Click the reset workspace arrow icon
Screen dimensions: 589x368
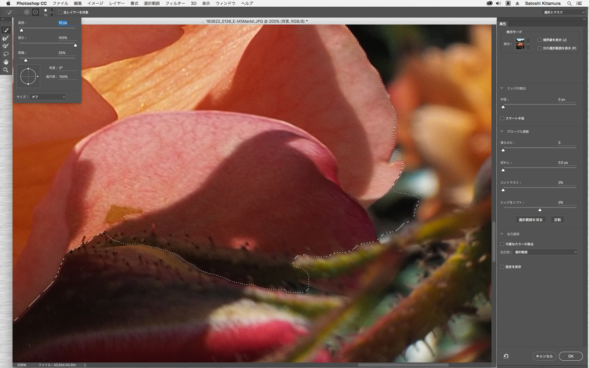point(506,356)
